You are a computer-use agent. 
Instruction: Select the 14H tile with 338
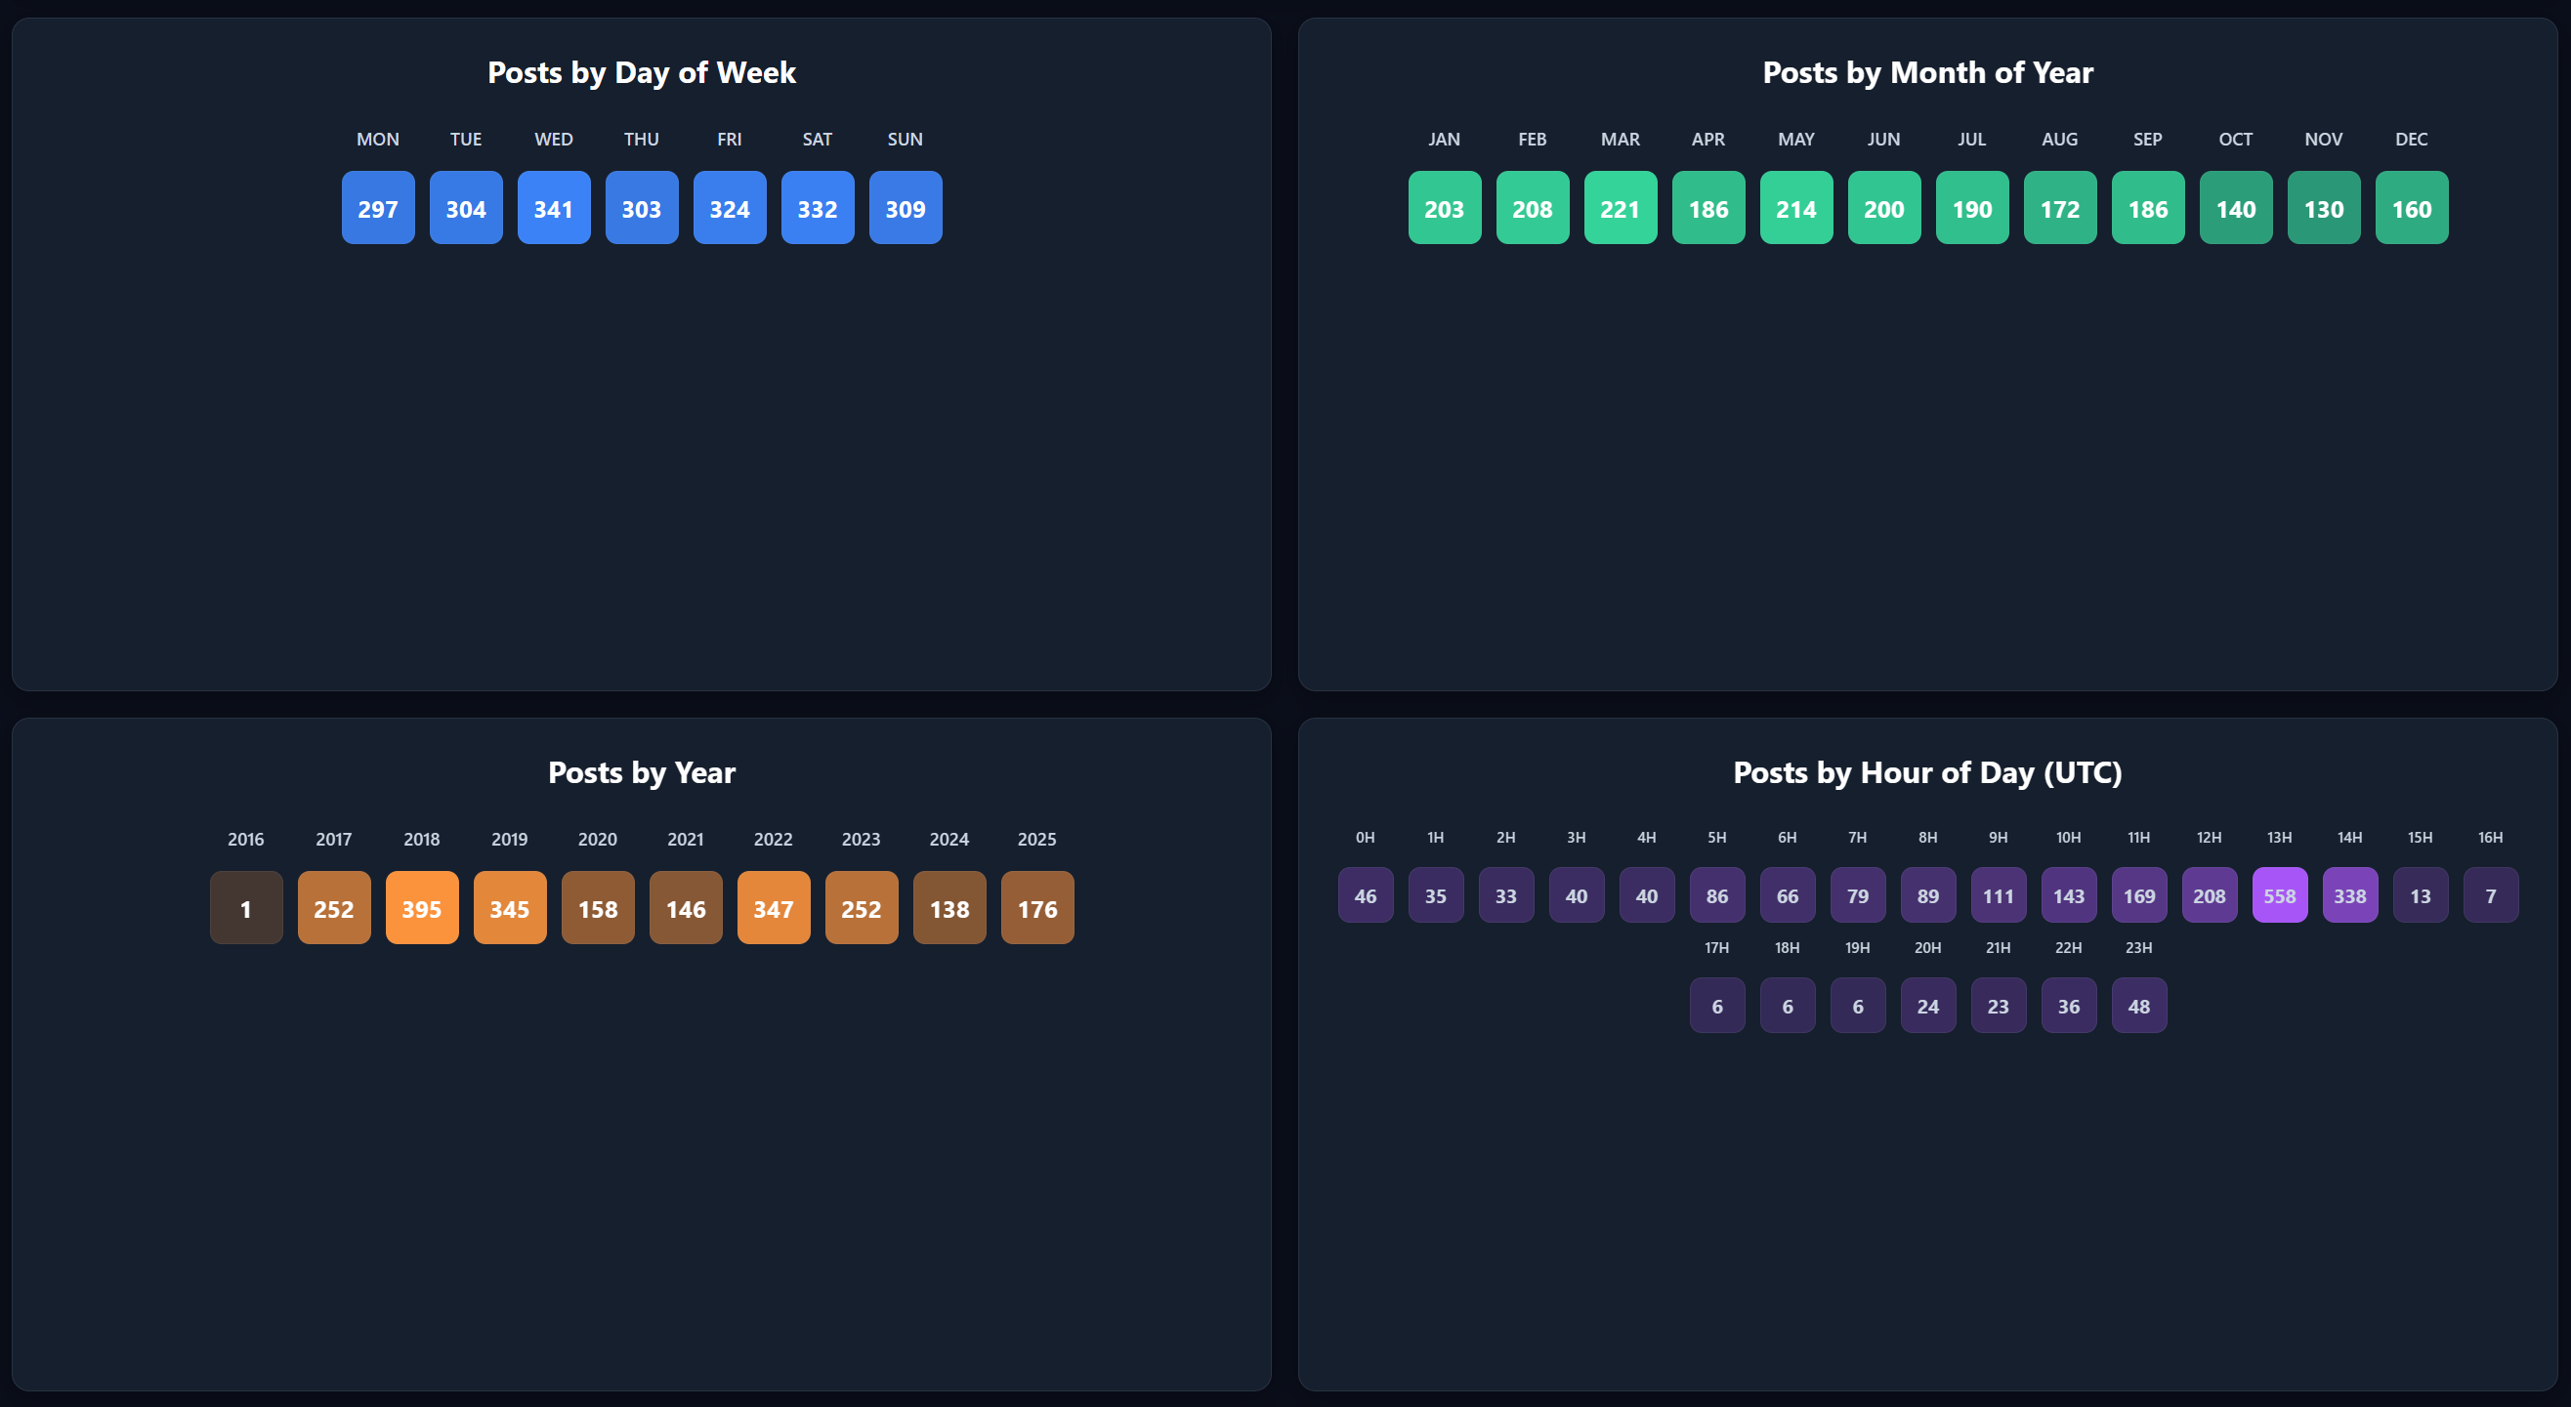(x=2348, y=895)
